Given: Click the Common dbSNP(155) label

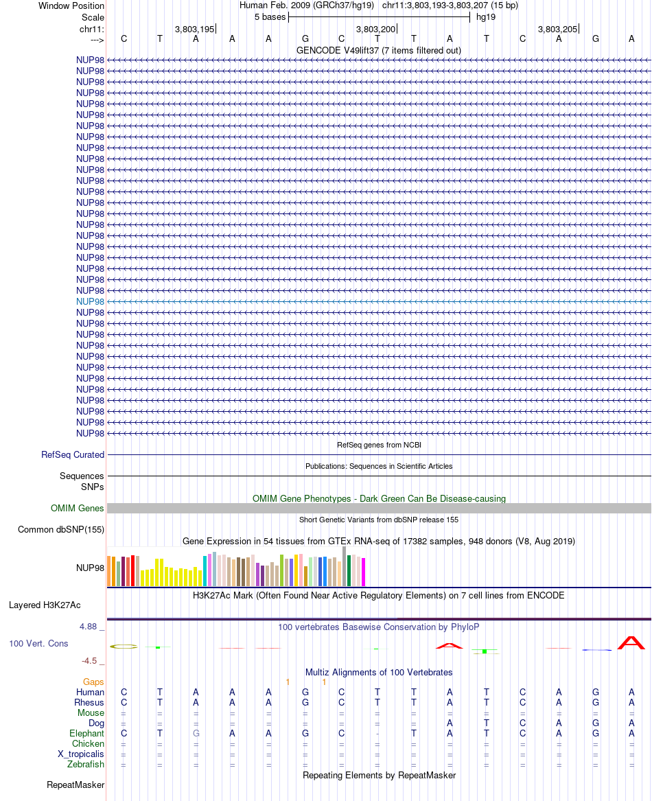Looking at the screenshot, I should point(61,530).
